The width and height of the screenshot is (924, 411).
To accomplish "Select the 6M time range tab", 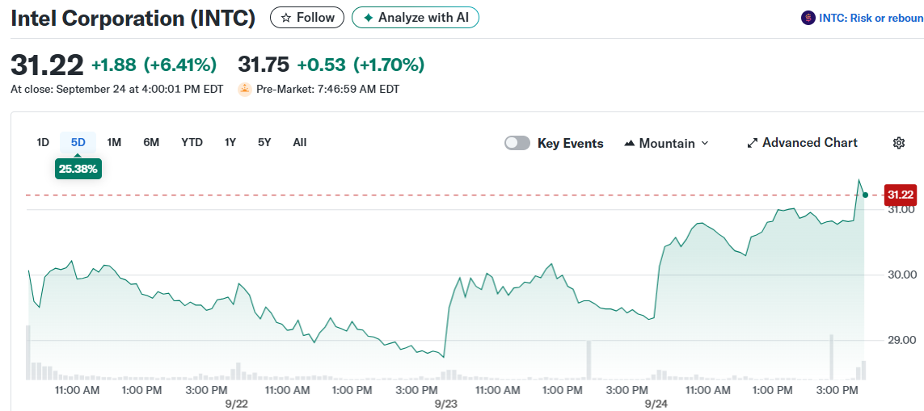I will (151, 142).
